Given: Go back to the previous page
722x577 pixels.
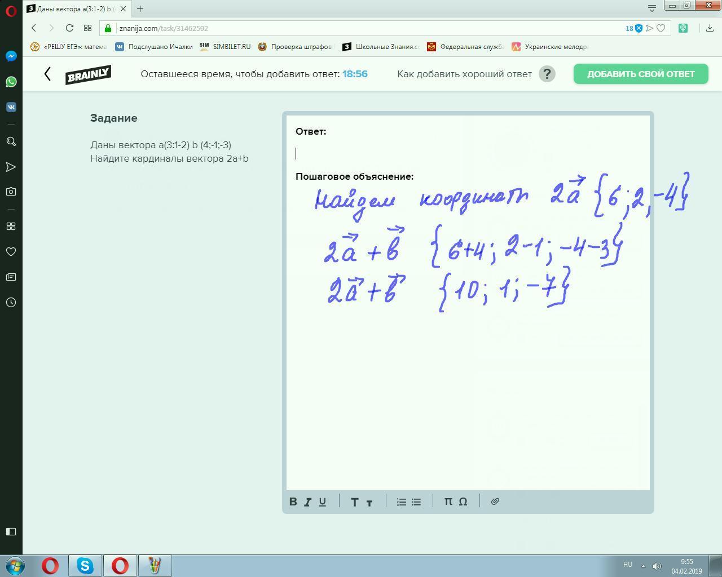Looking at the screenshot, I should coord(34,28).
